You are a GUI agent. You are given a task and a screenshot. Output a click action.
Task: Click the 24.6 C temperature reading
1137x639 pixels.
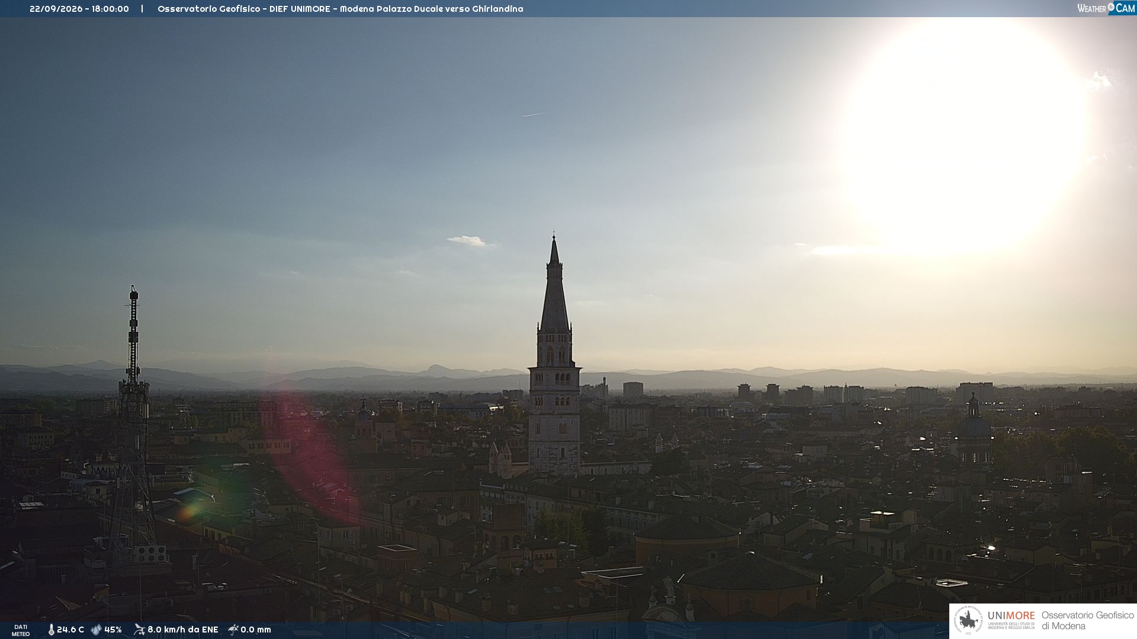coord(70,630)
